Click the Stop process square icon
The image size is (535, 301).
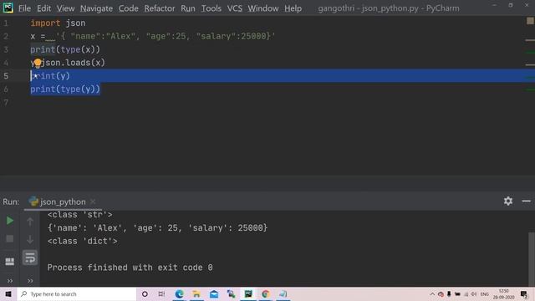pyautogui.click(x=9, y=238)
